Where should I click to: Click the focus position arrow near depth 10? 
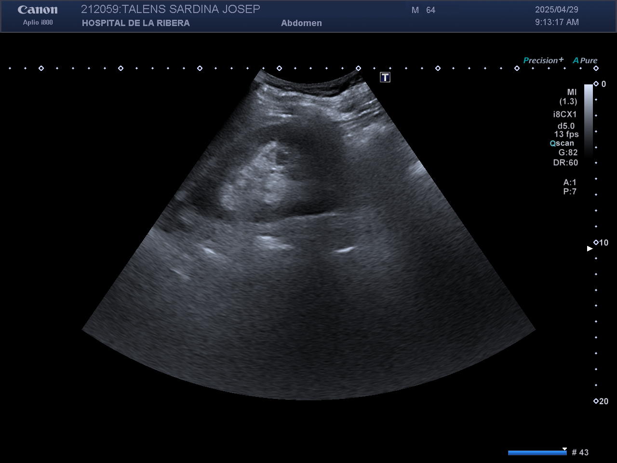coord(589,248)
